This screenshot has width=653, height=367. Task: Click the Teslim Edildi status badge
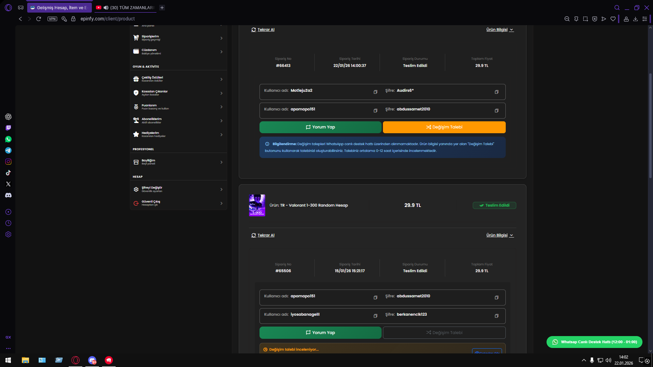coord(495,206)
